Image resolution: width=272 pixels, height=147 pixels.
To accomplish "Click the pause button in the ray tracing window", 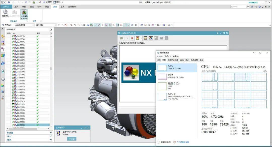I will 132,38.
